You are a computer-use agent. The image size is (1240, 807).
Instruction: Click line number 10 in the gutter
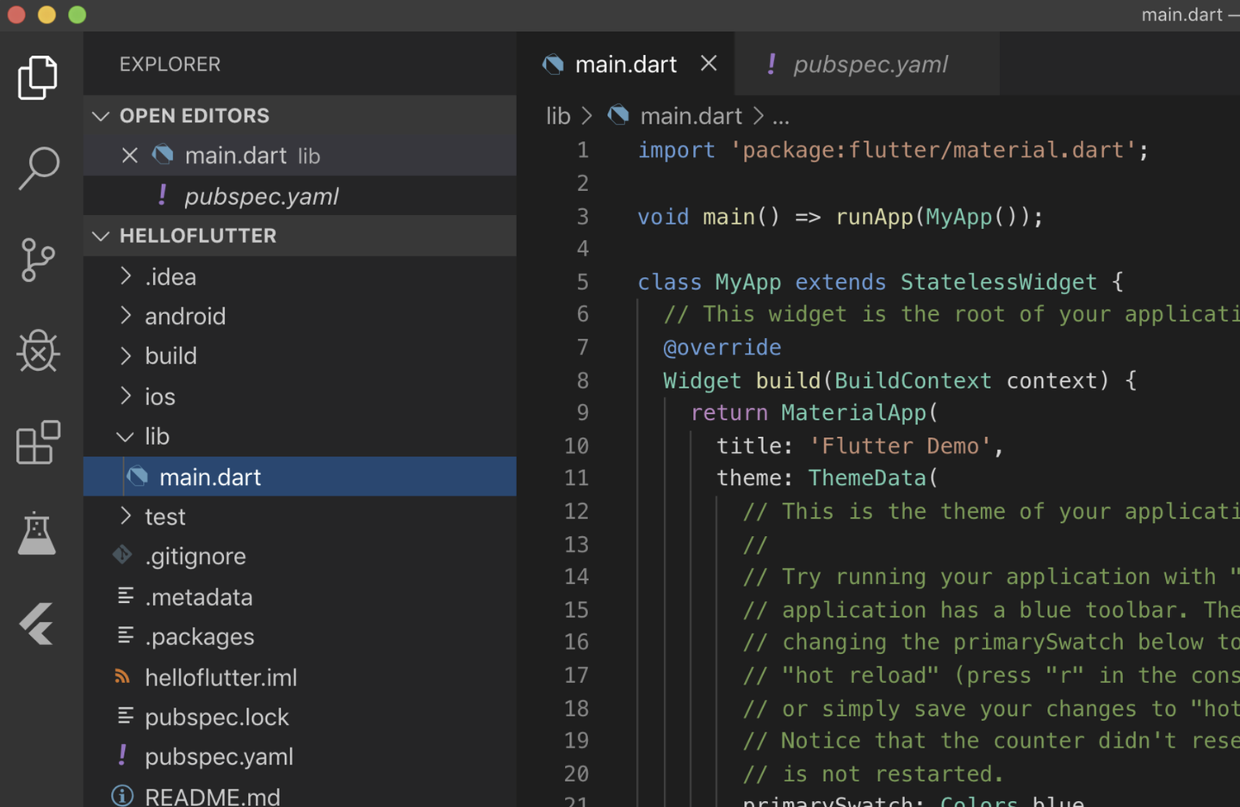coord(576,446)
